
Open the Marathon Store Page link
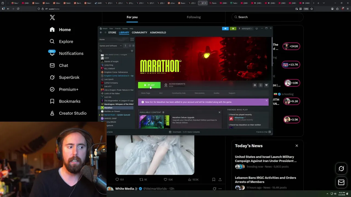[x=145, y=93]
